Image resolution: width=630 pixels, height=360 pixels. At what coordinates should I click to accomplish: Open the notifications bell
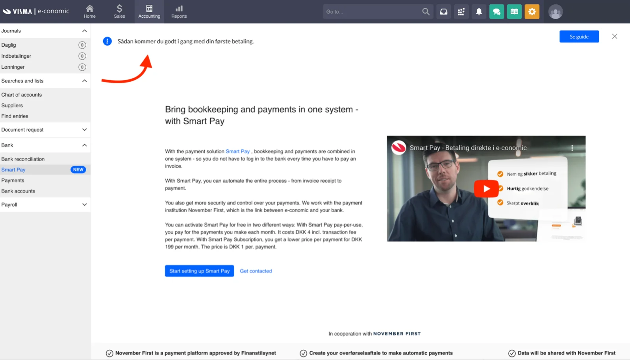[479, 11]
